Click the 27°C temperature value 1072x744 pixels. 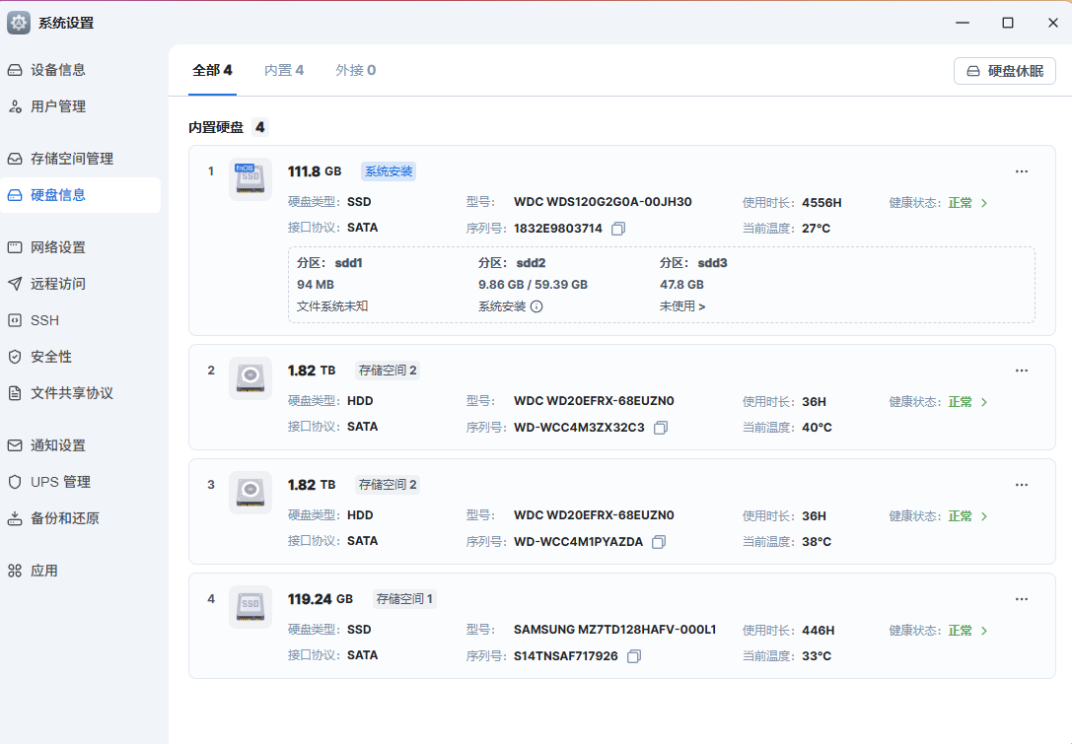tap(816, 229)
